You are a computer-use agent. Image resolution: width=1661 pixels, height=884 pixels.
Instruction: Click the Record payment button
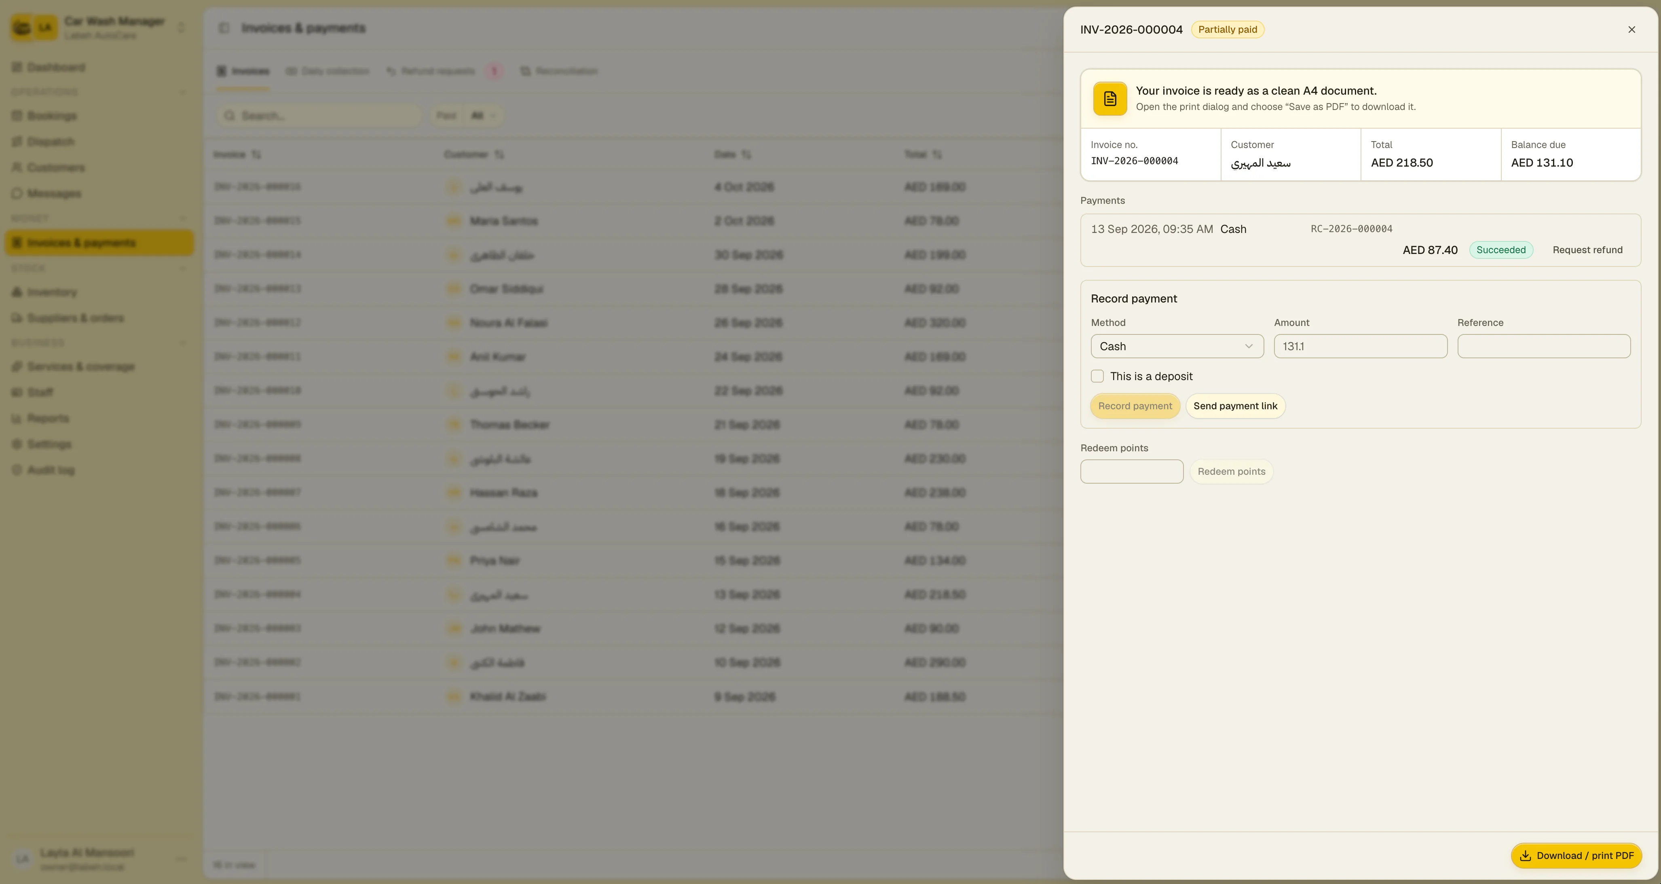[1135, 406]
